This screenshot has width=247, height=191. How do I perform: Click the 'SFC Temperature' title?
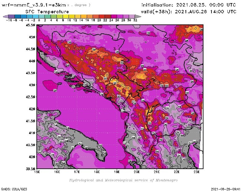pos(47,12)
